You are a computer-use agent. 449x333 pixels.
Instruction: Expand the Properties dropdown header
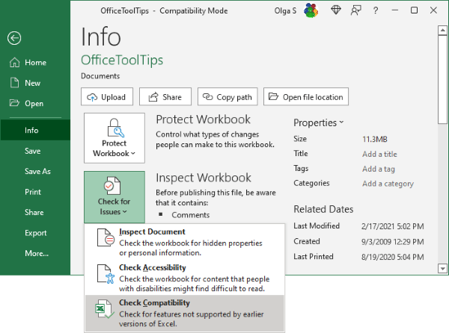tap(318, 122)
